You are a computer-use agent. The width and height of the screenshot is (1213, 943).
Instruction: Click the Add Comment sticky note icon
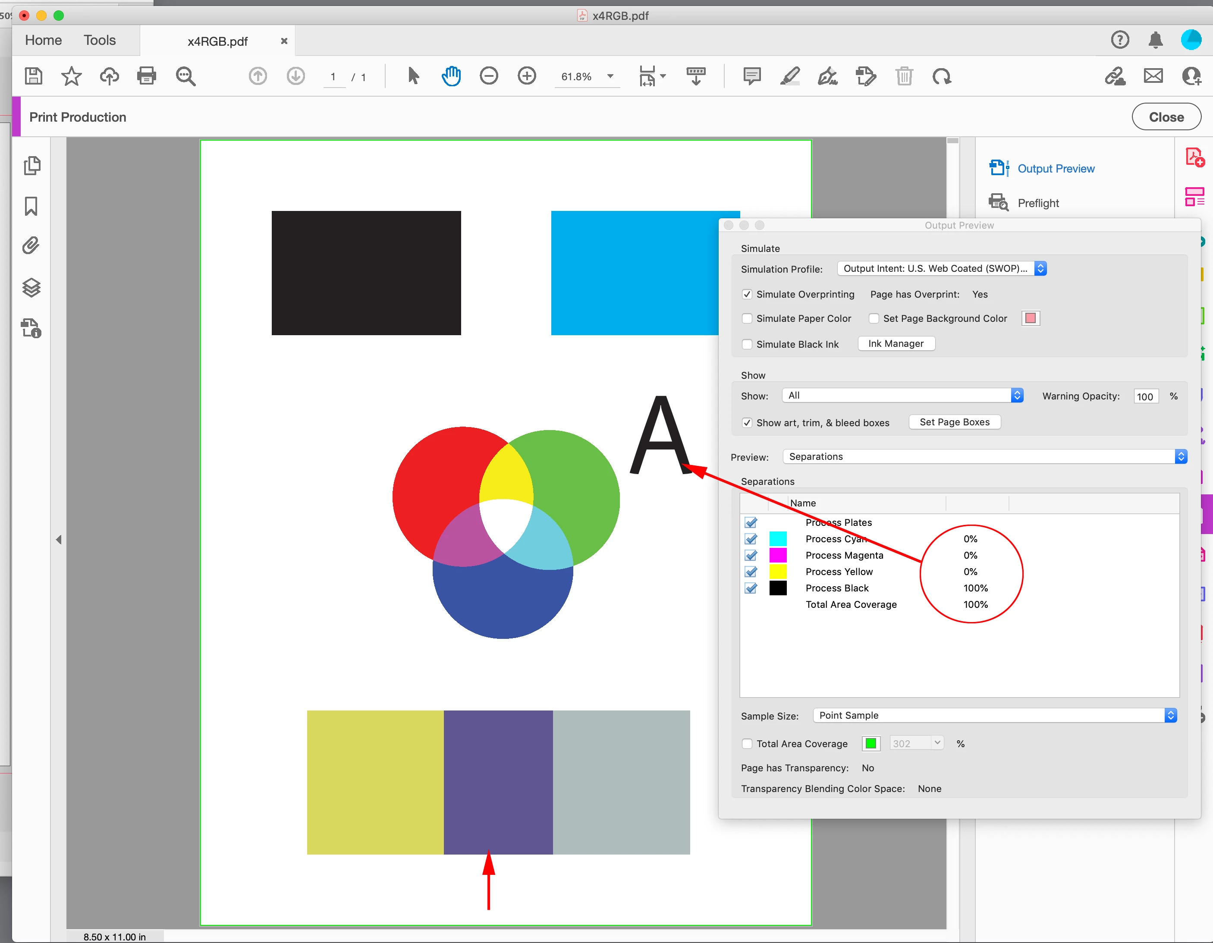(x=751, y=75)
